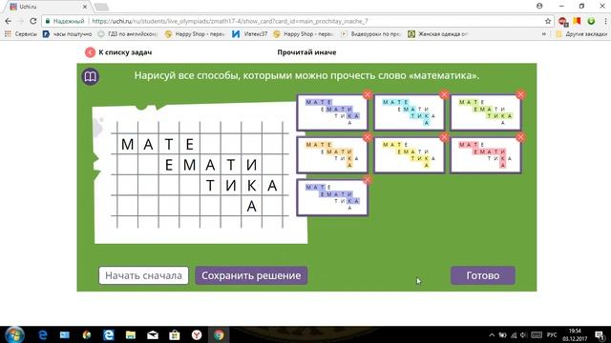Open the Store app from the taskbar
This screenshot has height=343, width=611.
point(175,334)
